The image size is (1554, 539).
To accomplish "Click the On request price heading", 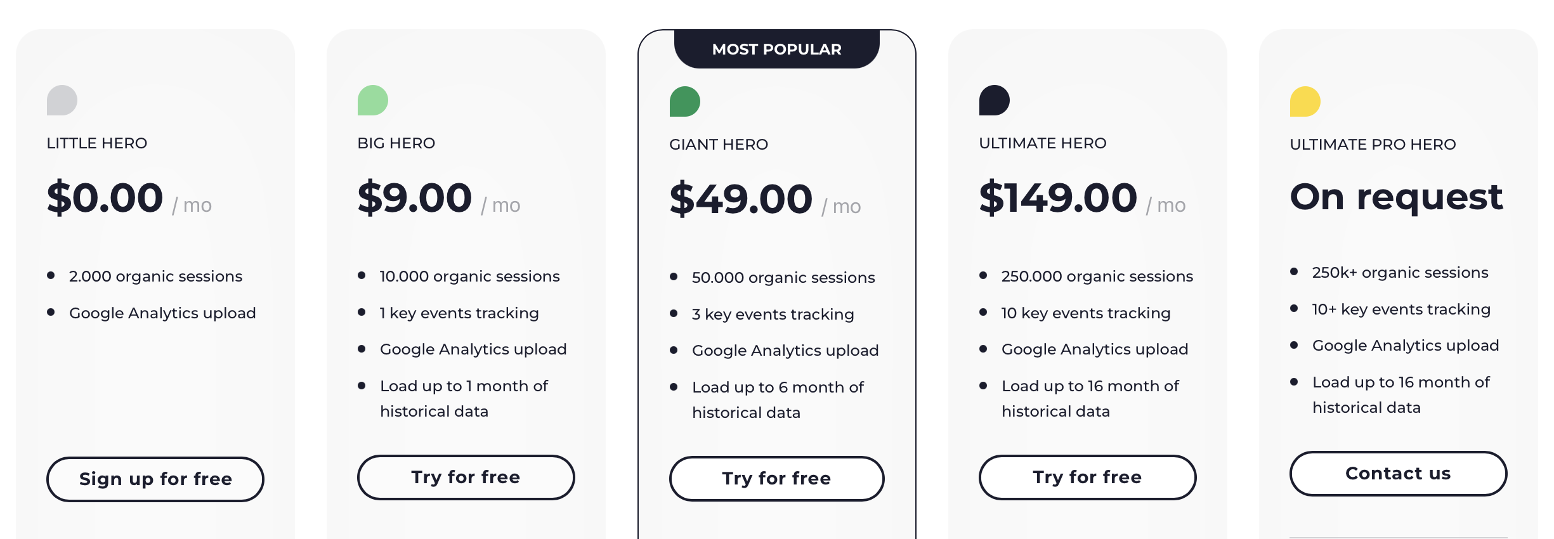I will pyautogui.click(x=1397, y=197).
